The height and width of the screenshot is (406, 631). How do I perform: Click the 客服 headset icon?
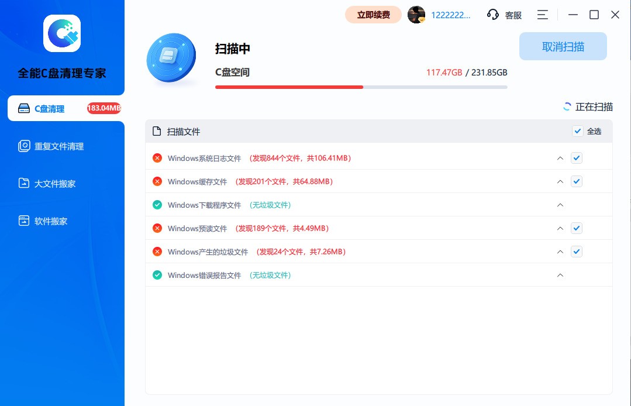pos(492,15)
